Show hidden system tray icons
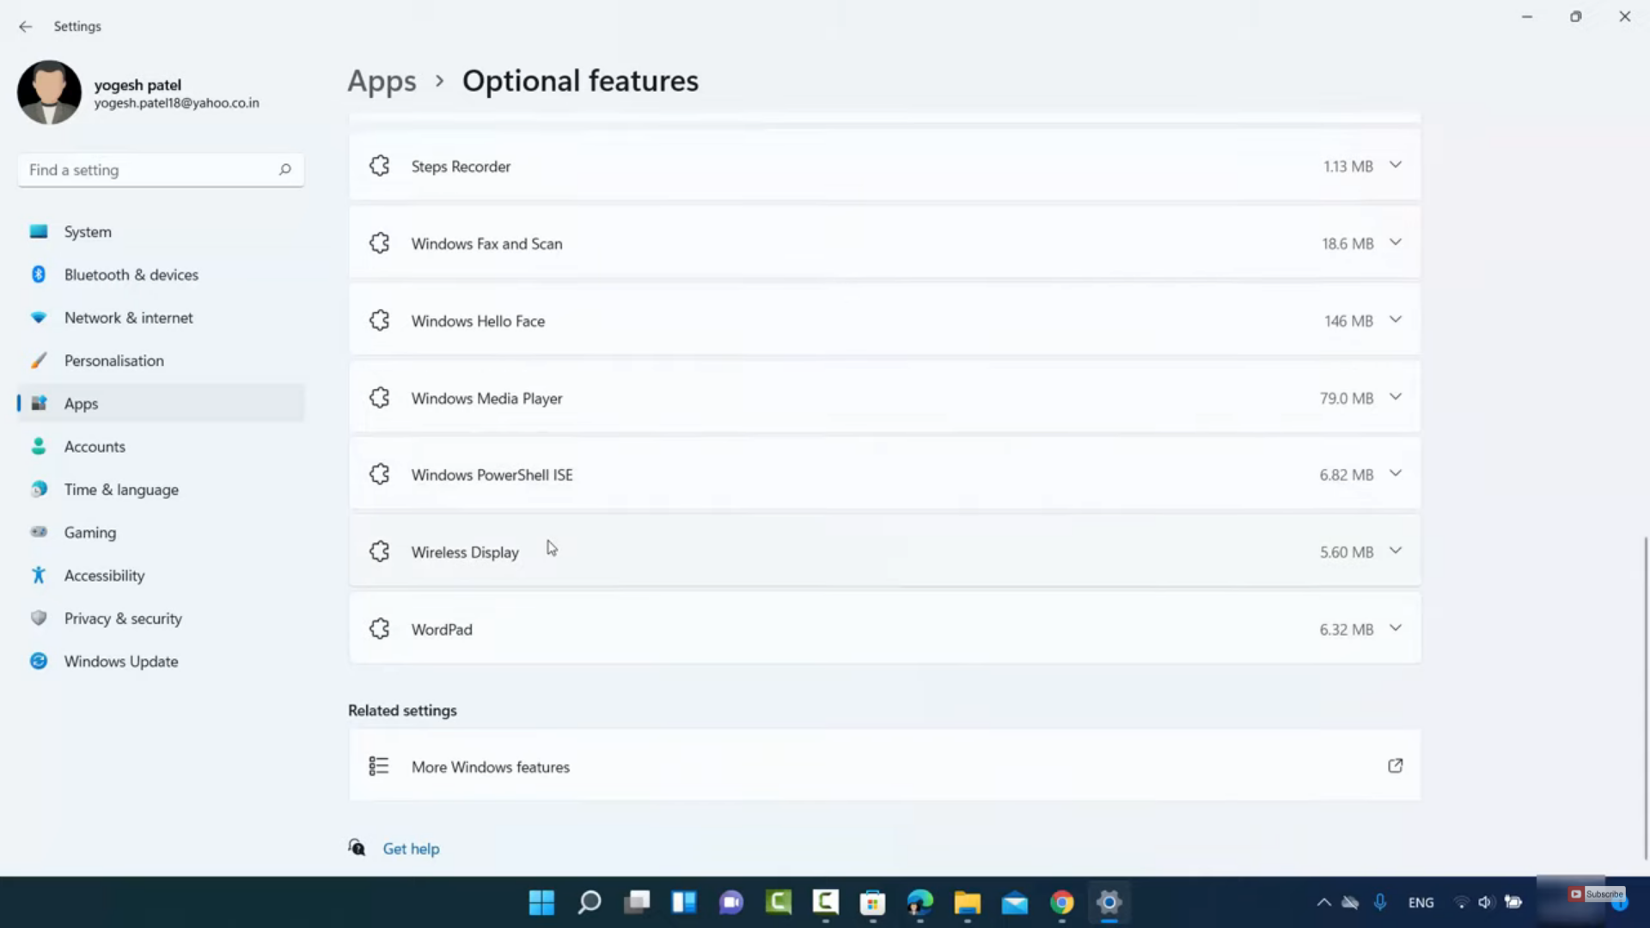 pos(1323,902)
